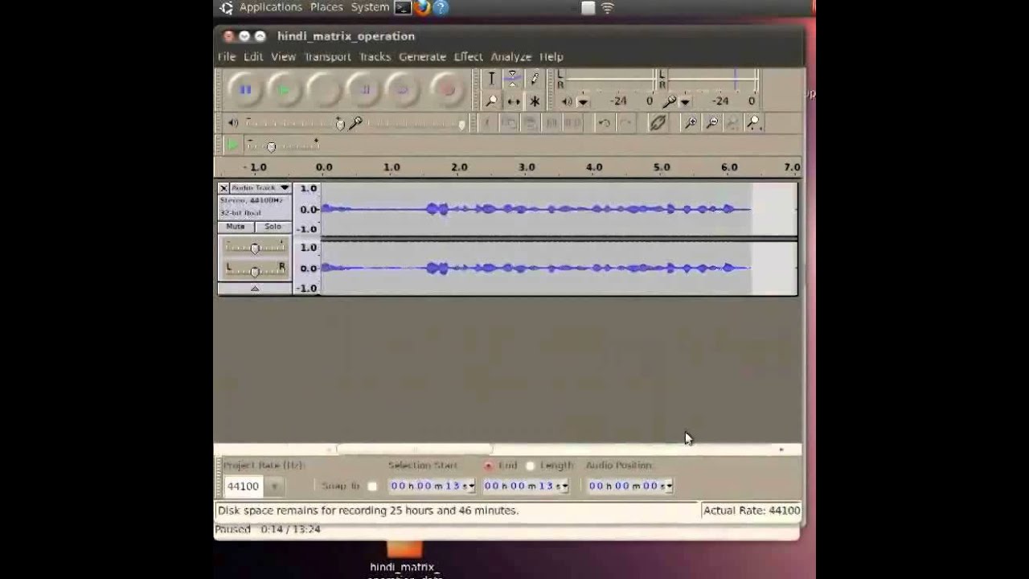Open the Project Rate dropdown
The image size is (1029, 579).
click(x=274, y=486)
